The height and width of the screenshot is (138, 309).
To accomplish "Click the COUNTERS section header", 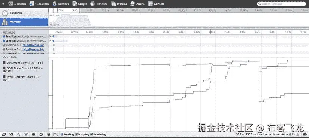I will click(10, 57).
